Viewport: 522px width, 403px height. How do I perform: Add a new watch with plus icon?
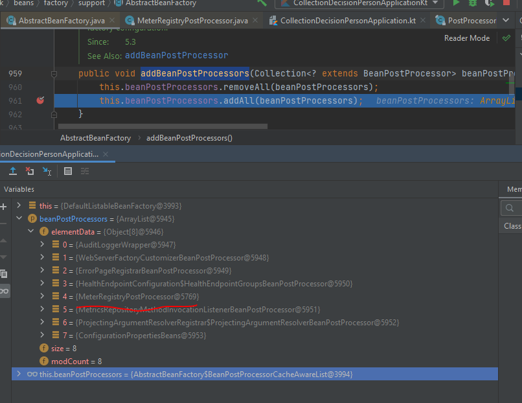[x=3, y=207]
